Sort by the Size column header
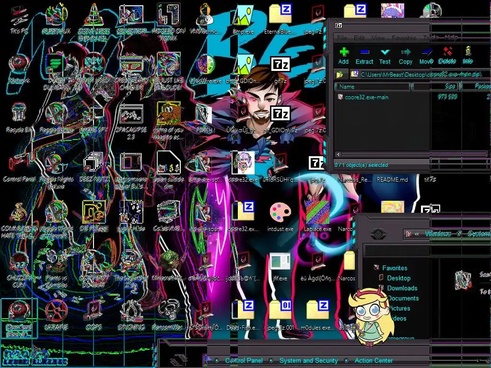 tap(436, 87)
